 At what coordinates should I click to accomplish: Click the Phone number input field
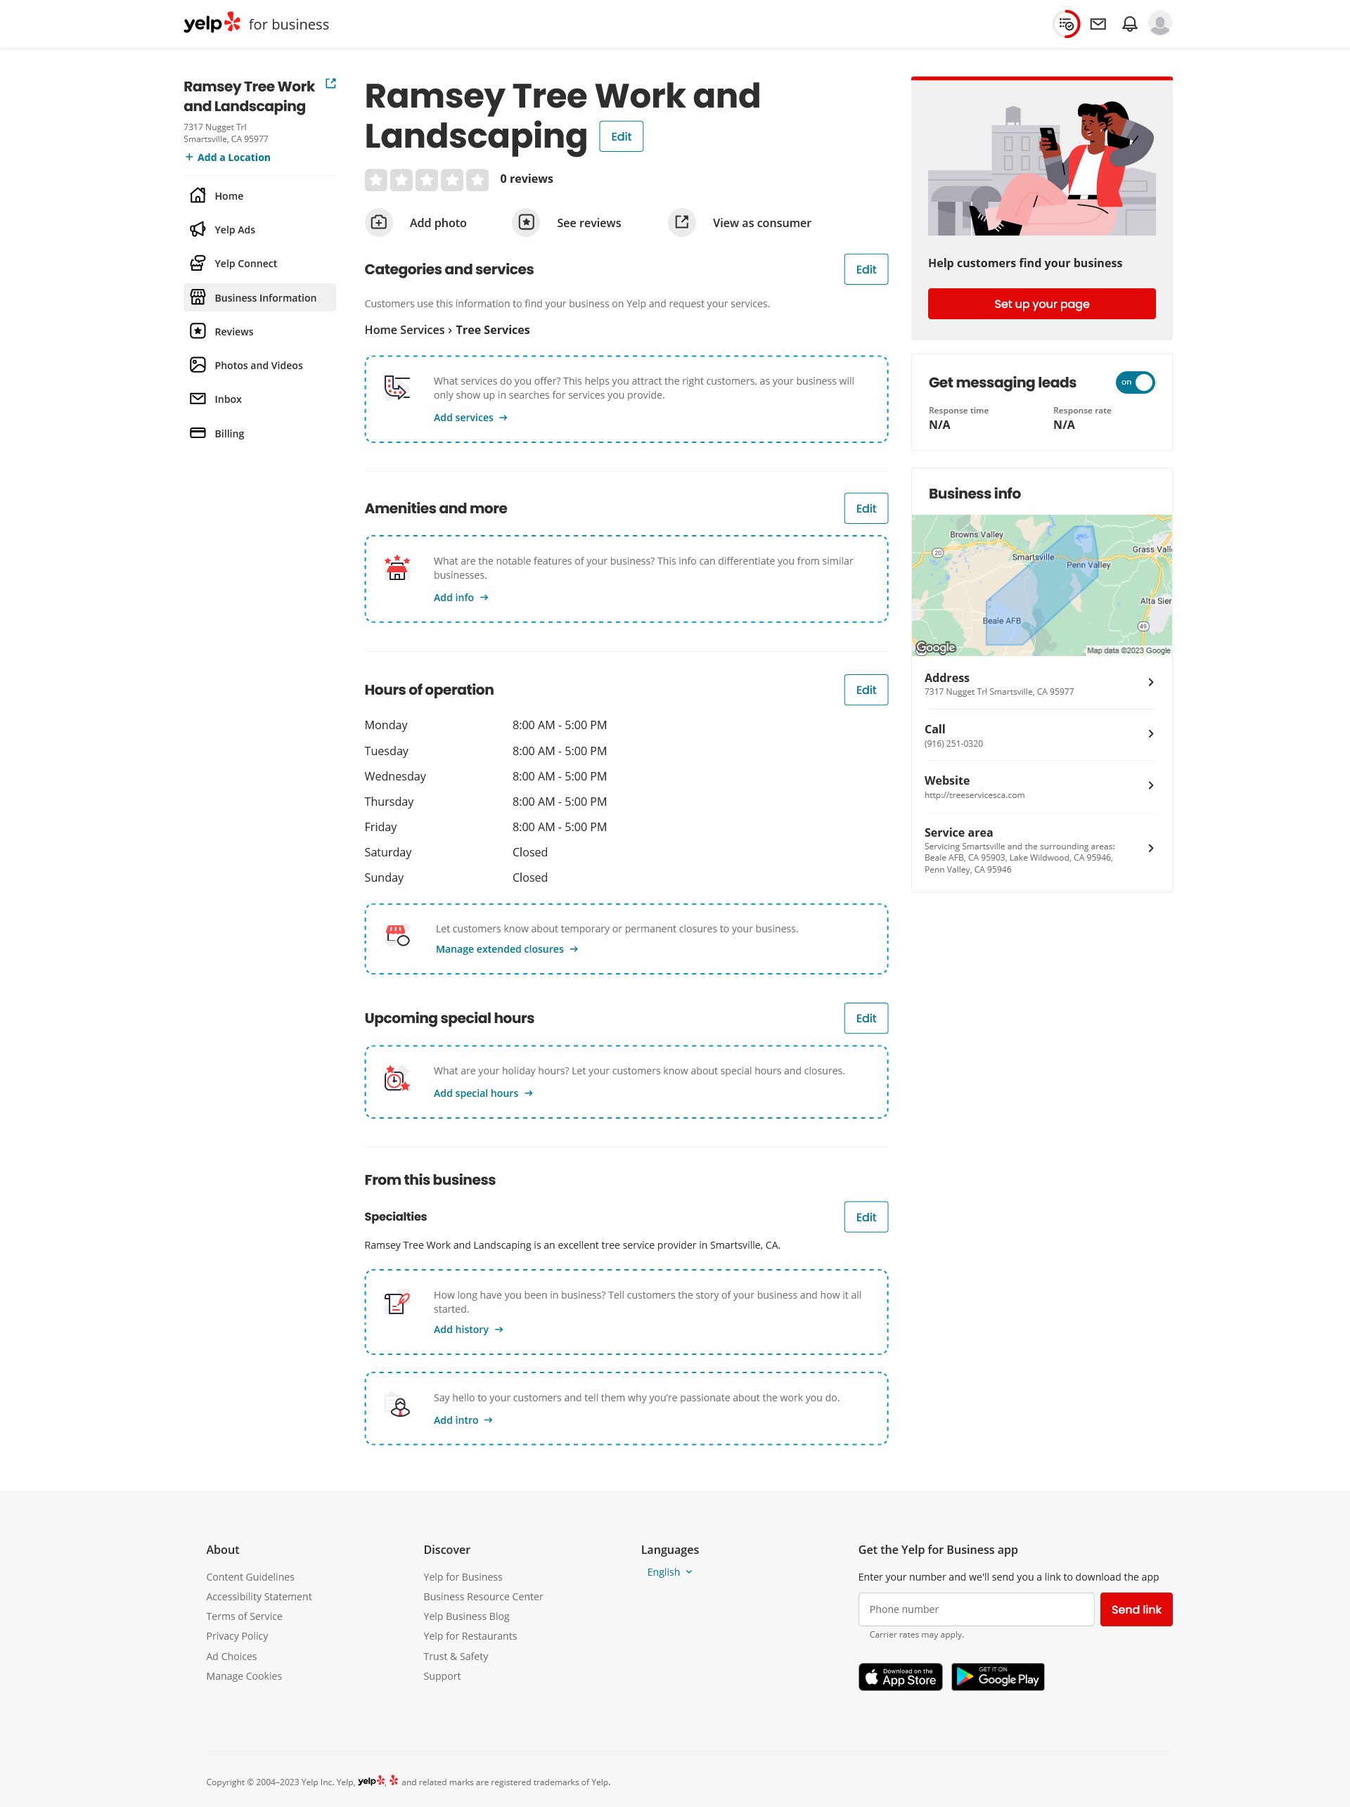[975, 1609]
